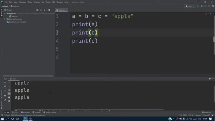The width and height of the screenshot is (215, 121).
Task: Open the Tools menu
Action: pos(48,2)
